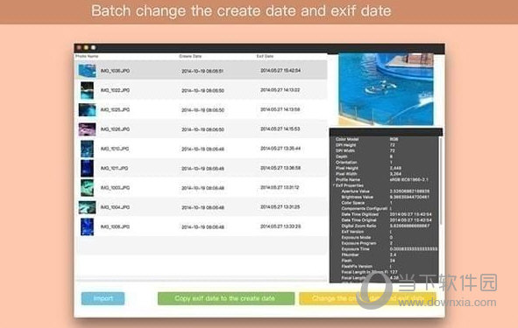Click the Aperture Value property row
Image resolution: width=518 pixels, height=328 pixels.
(x=386, y=192)
